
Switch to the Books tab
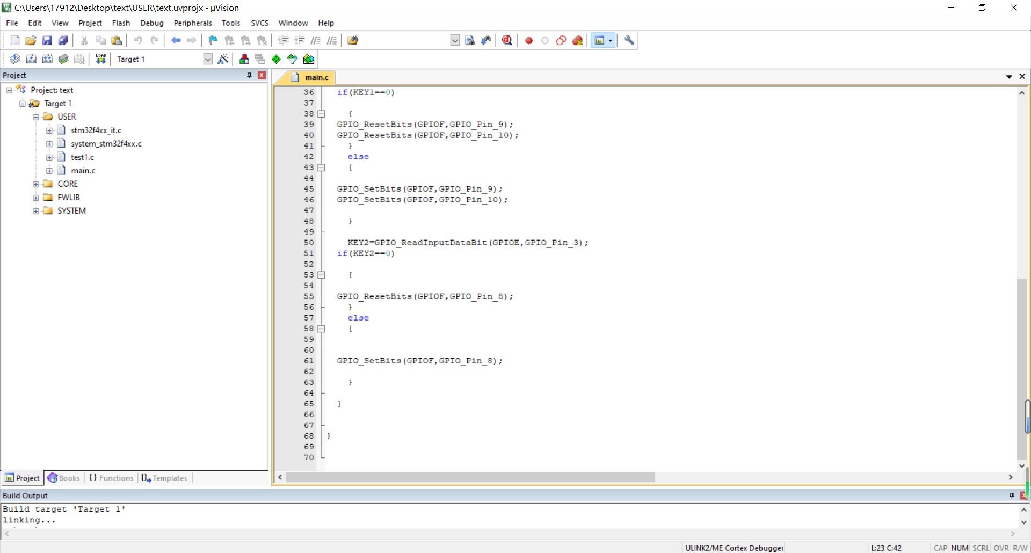(63, 478)
